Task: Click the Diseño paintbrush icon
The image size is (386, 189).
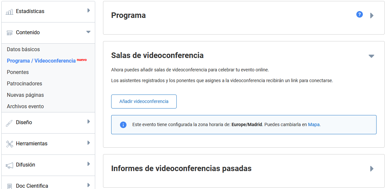Action: [9, 123]
